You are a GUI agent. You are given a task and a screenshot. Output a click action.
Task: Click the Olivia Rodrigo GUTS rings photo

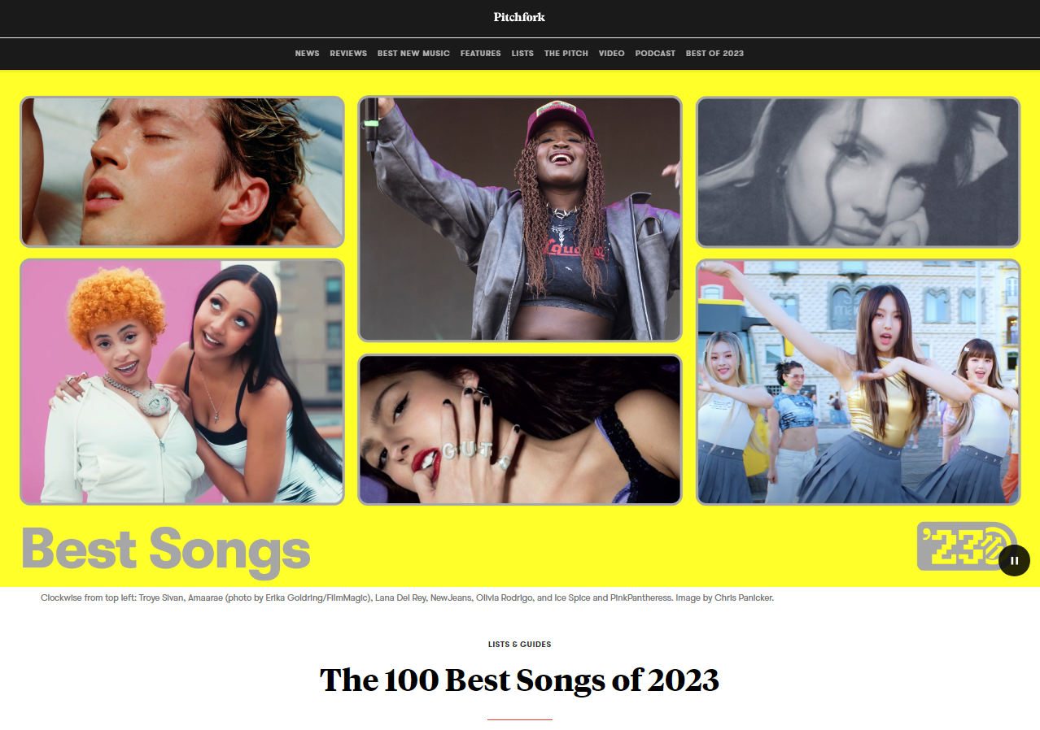point(520,429)
